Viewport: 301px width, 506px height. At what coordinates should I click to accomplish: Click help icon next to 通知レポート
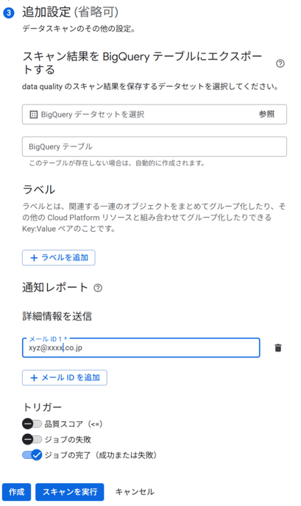pos(98,288)
